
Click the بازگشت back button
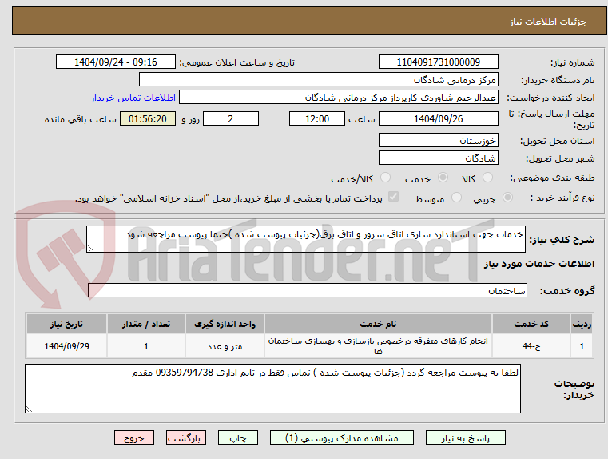[185, 437]
